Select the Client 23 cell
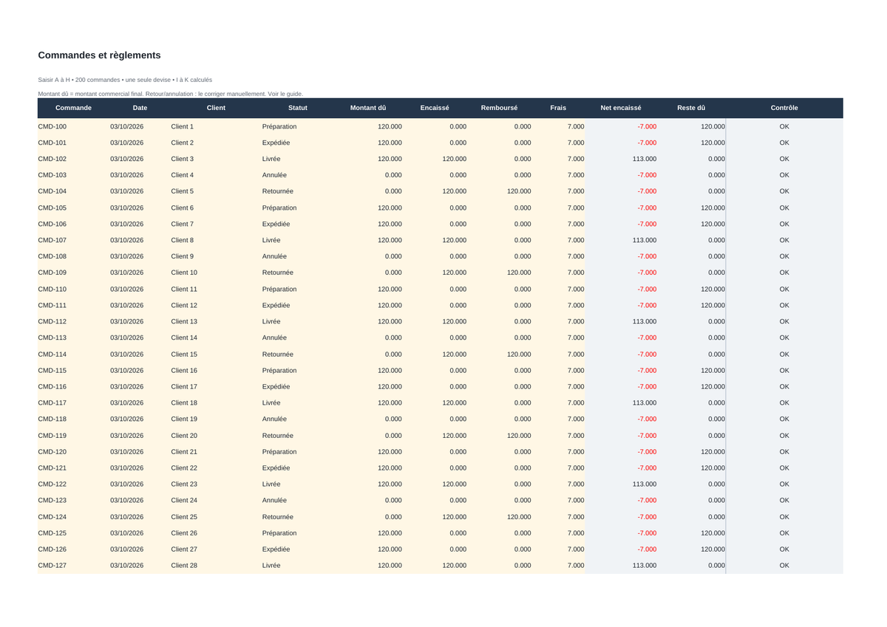 [216, 484]
